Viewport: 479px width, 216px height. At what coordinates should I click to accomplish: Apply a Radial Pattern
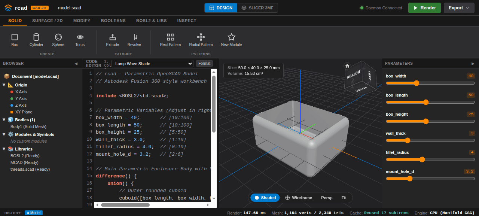coord(201,40)
